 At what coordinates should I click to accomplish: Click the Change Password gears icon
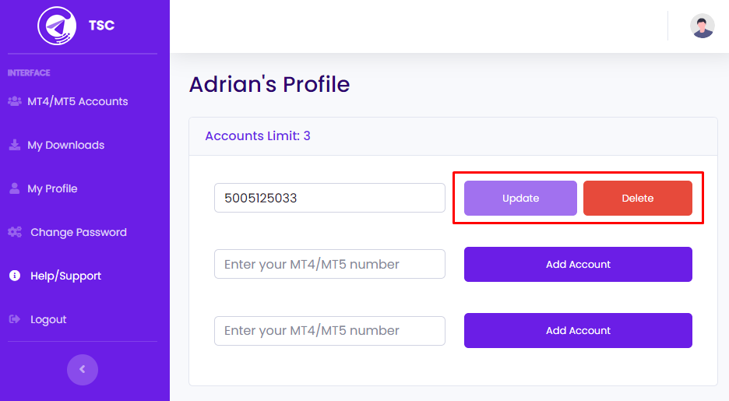[14, 232]
